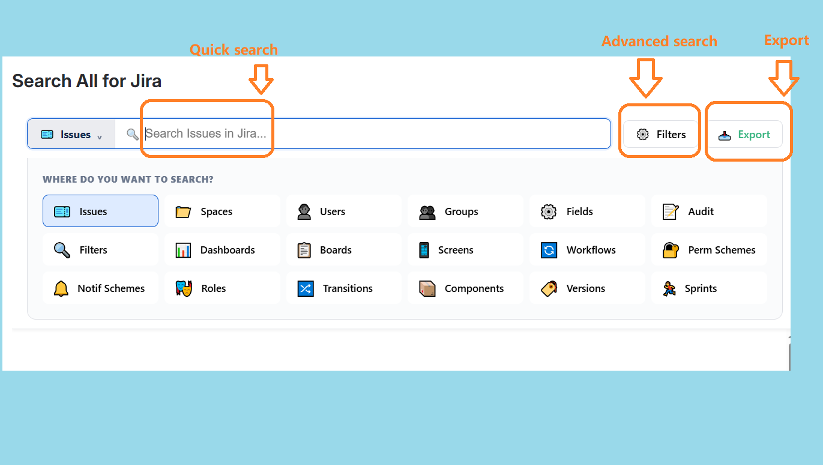The width and height of the screenshot is (823, 465).
Task: Click the WHERE DO YOU WANT TO SEARCH? label
Action: point(128,179)
